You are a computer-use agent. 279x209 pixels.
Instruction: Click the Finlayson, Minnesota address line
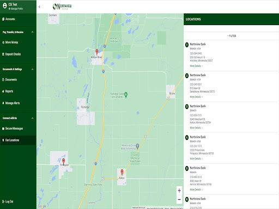(202, 153)
